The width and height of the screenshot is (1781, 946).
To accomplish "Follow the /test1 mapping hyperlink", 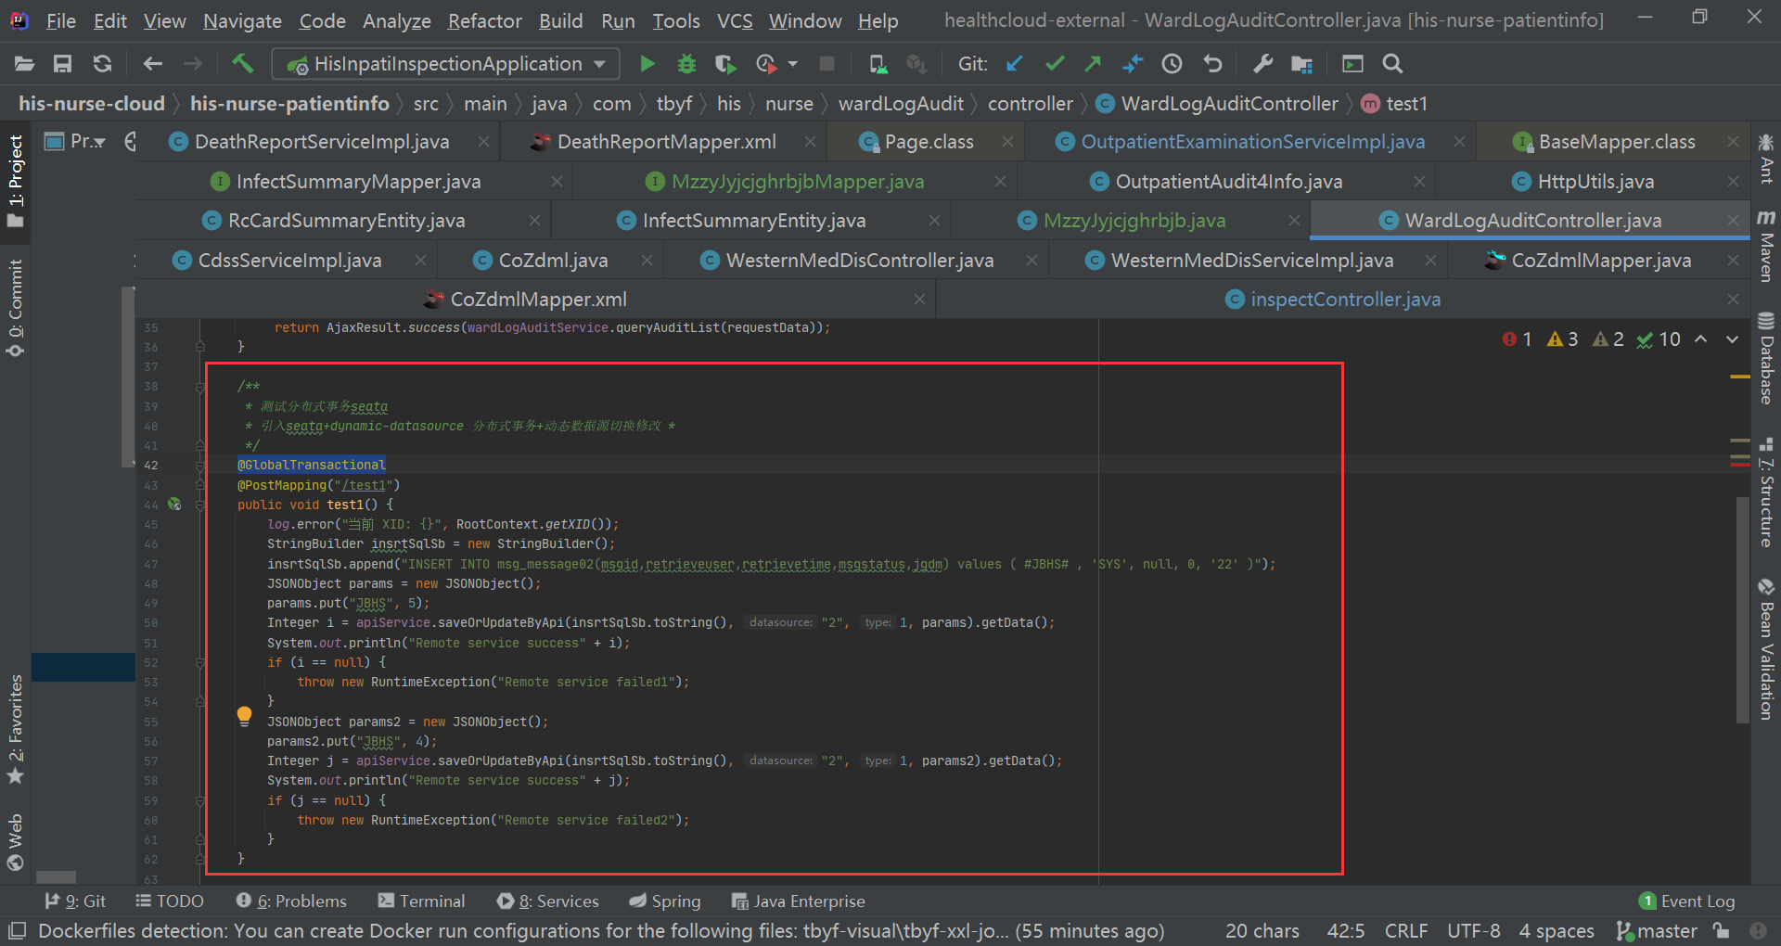I will tap(364, 485).
